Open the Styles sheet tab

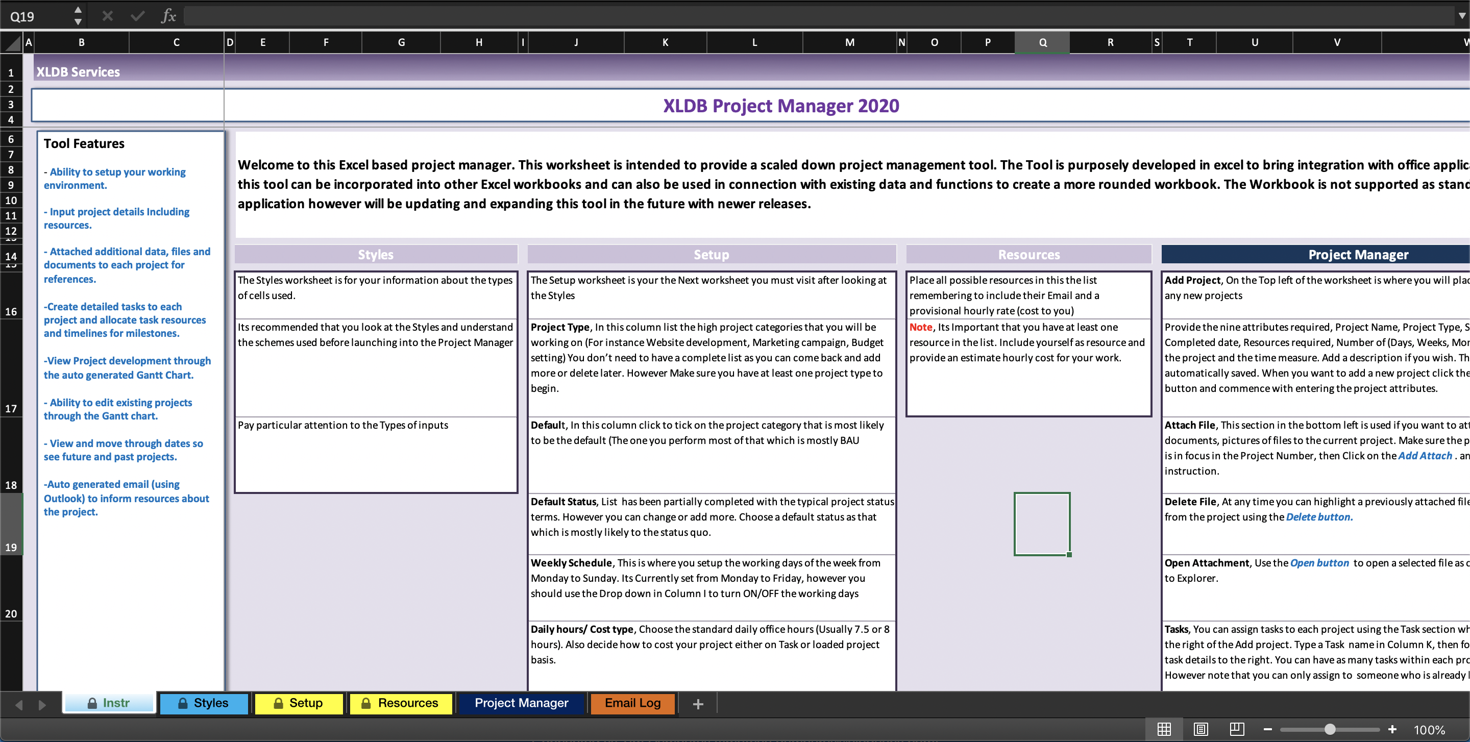click(x=204, y=703)
